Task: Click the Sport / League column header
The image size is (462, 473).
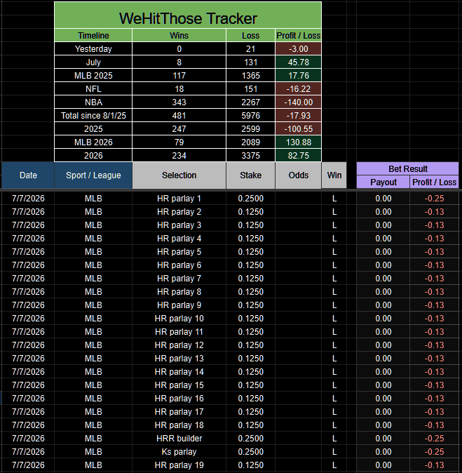Action: (93, 175)
